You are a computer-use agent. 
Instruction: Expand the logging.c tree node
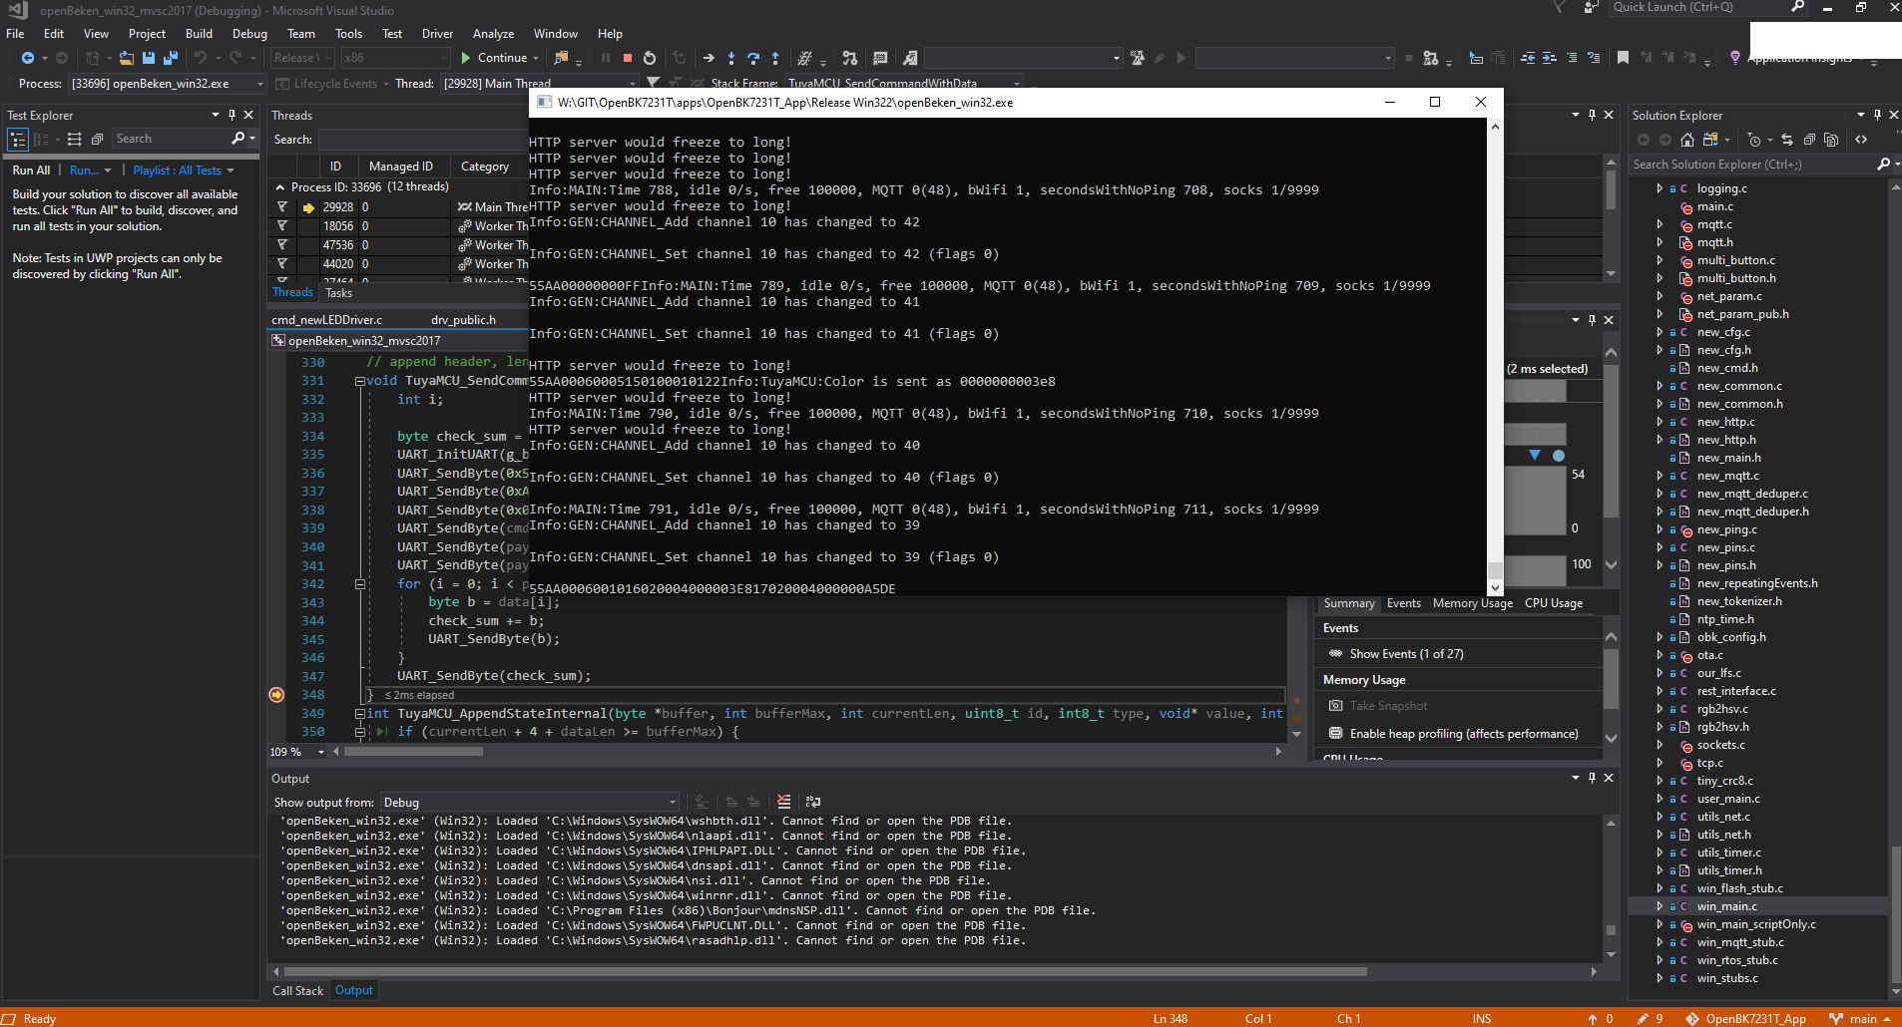pos(1660,188)
